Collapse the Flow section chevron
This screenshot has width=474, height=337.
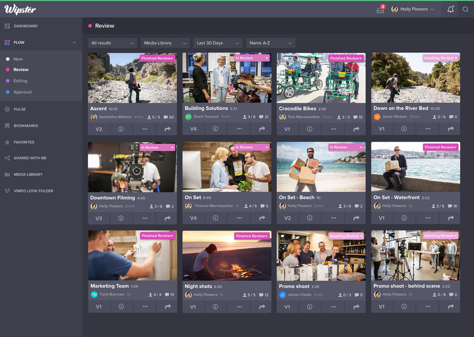pyautogui.click(x=74, y=42)
